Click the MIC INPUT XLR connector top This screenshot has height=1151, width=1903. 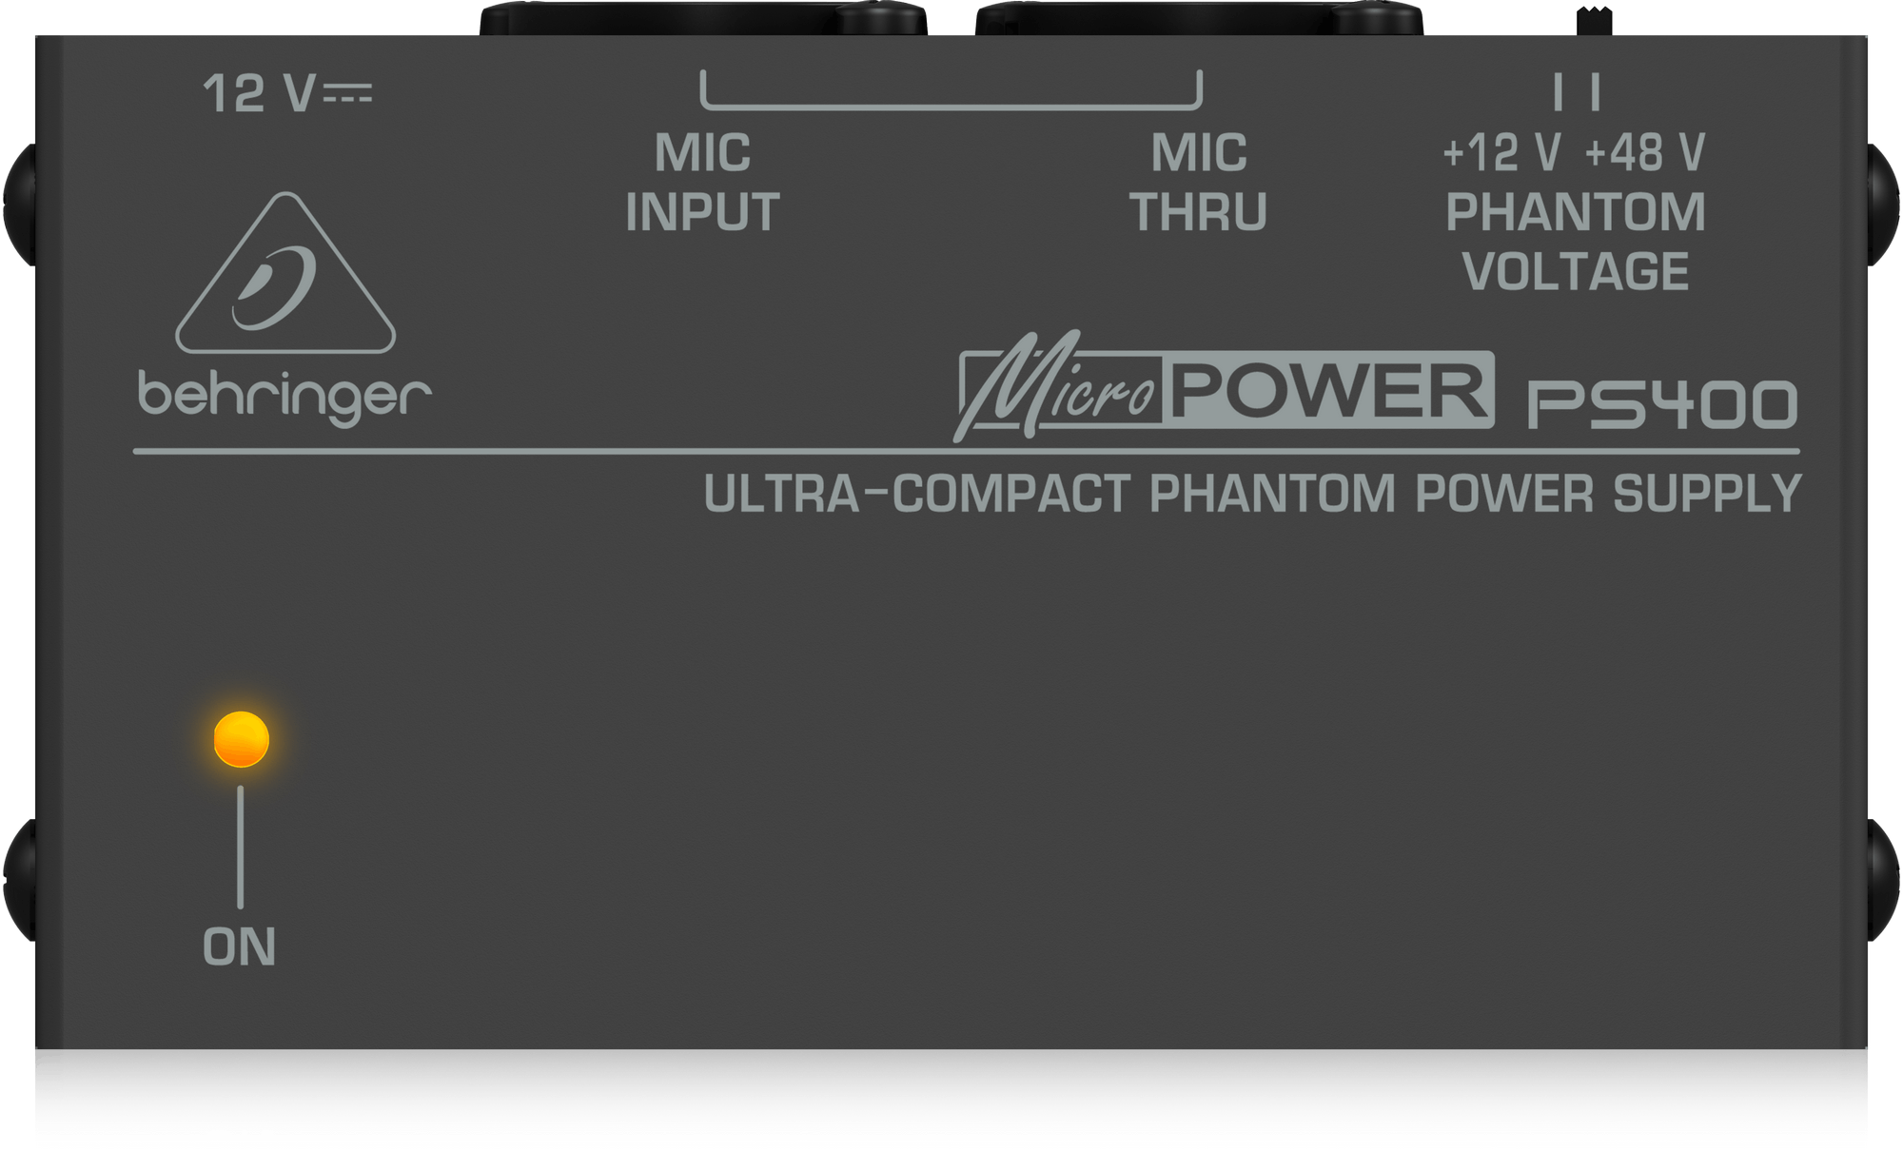703,19
